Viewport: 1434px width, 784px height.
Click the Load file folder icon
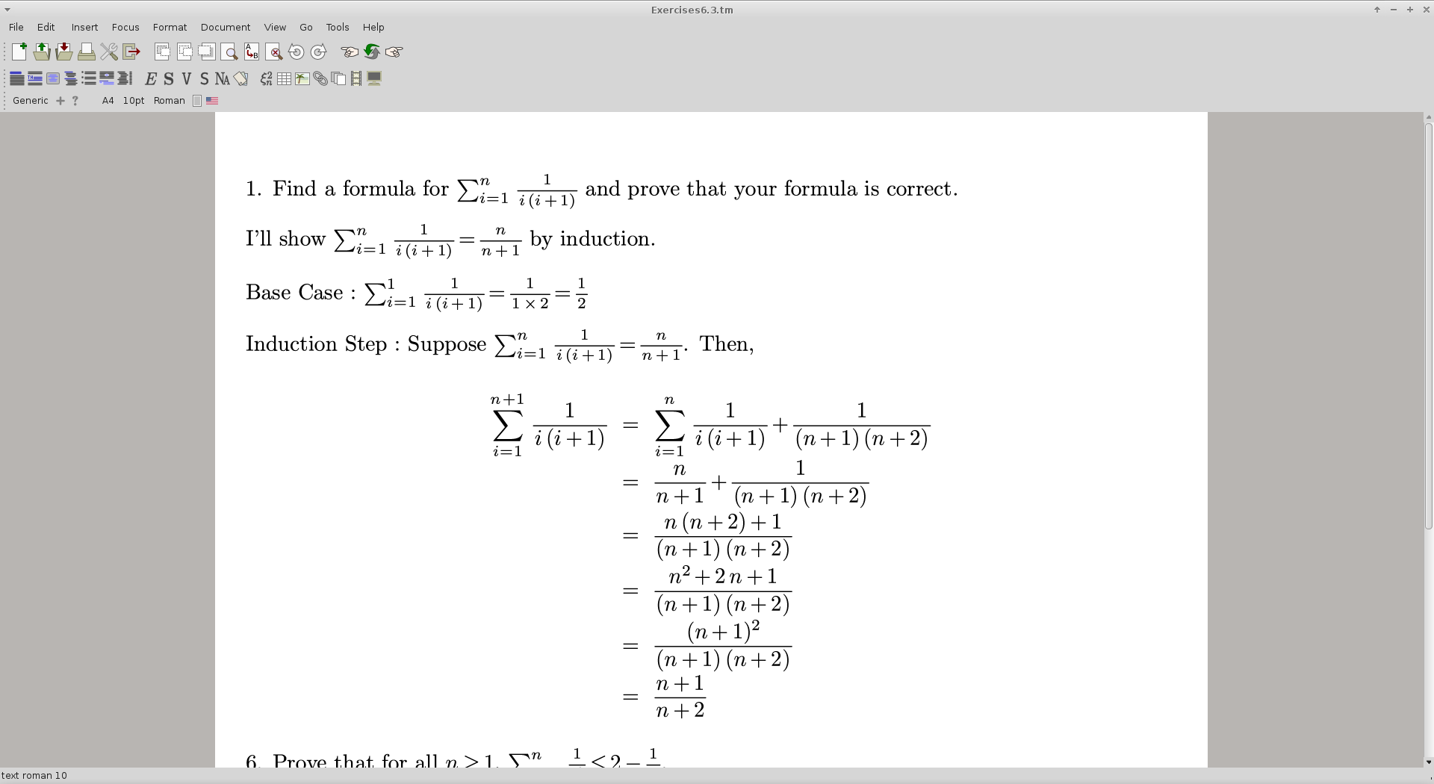click(x=42, y=52)
